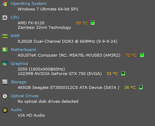155x126 pixels.
Task: Open the CPU section heading
Action: 15,17
